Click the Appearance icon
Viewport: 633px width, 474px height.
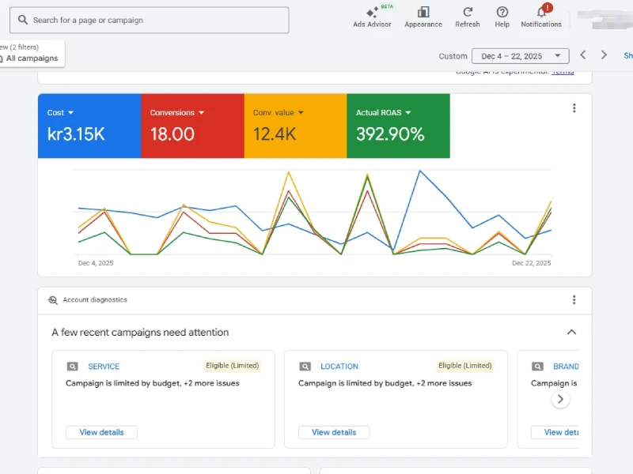423,13
